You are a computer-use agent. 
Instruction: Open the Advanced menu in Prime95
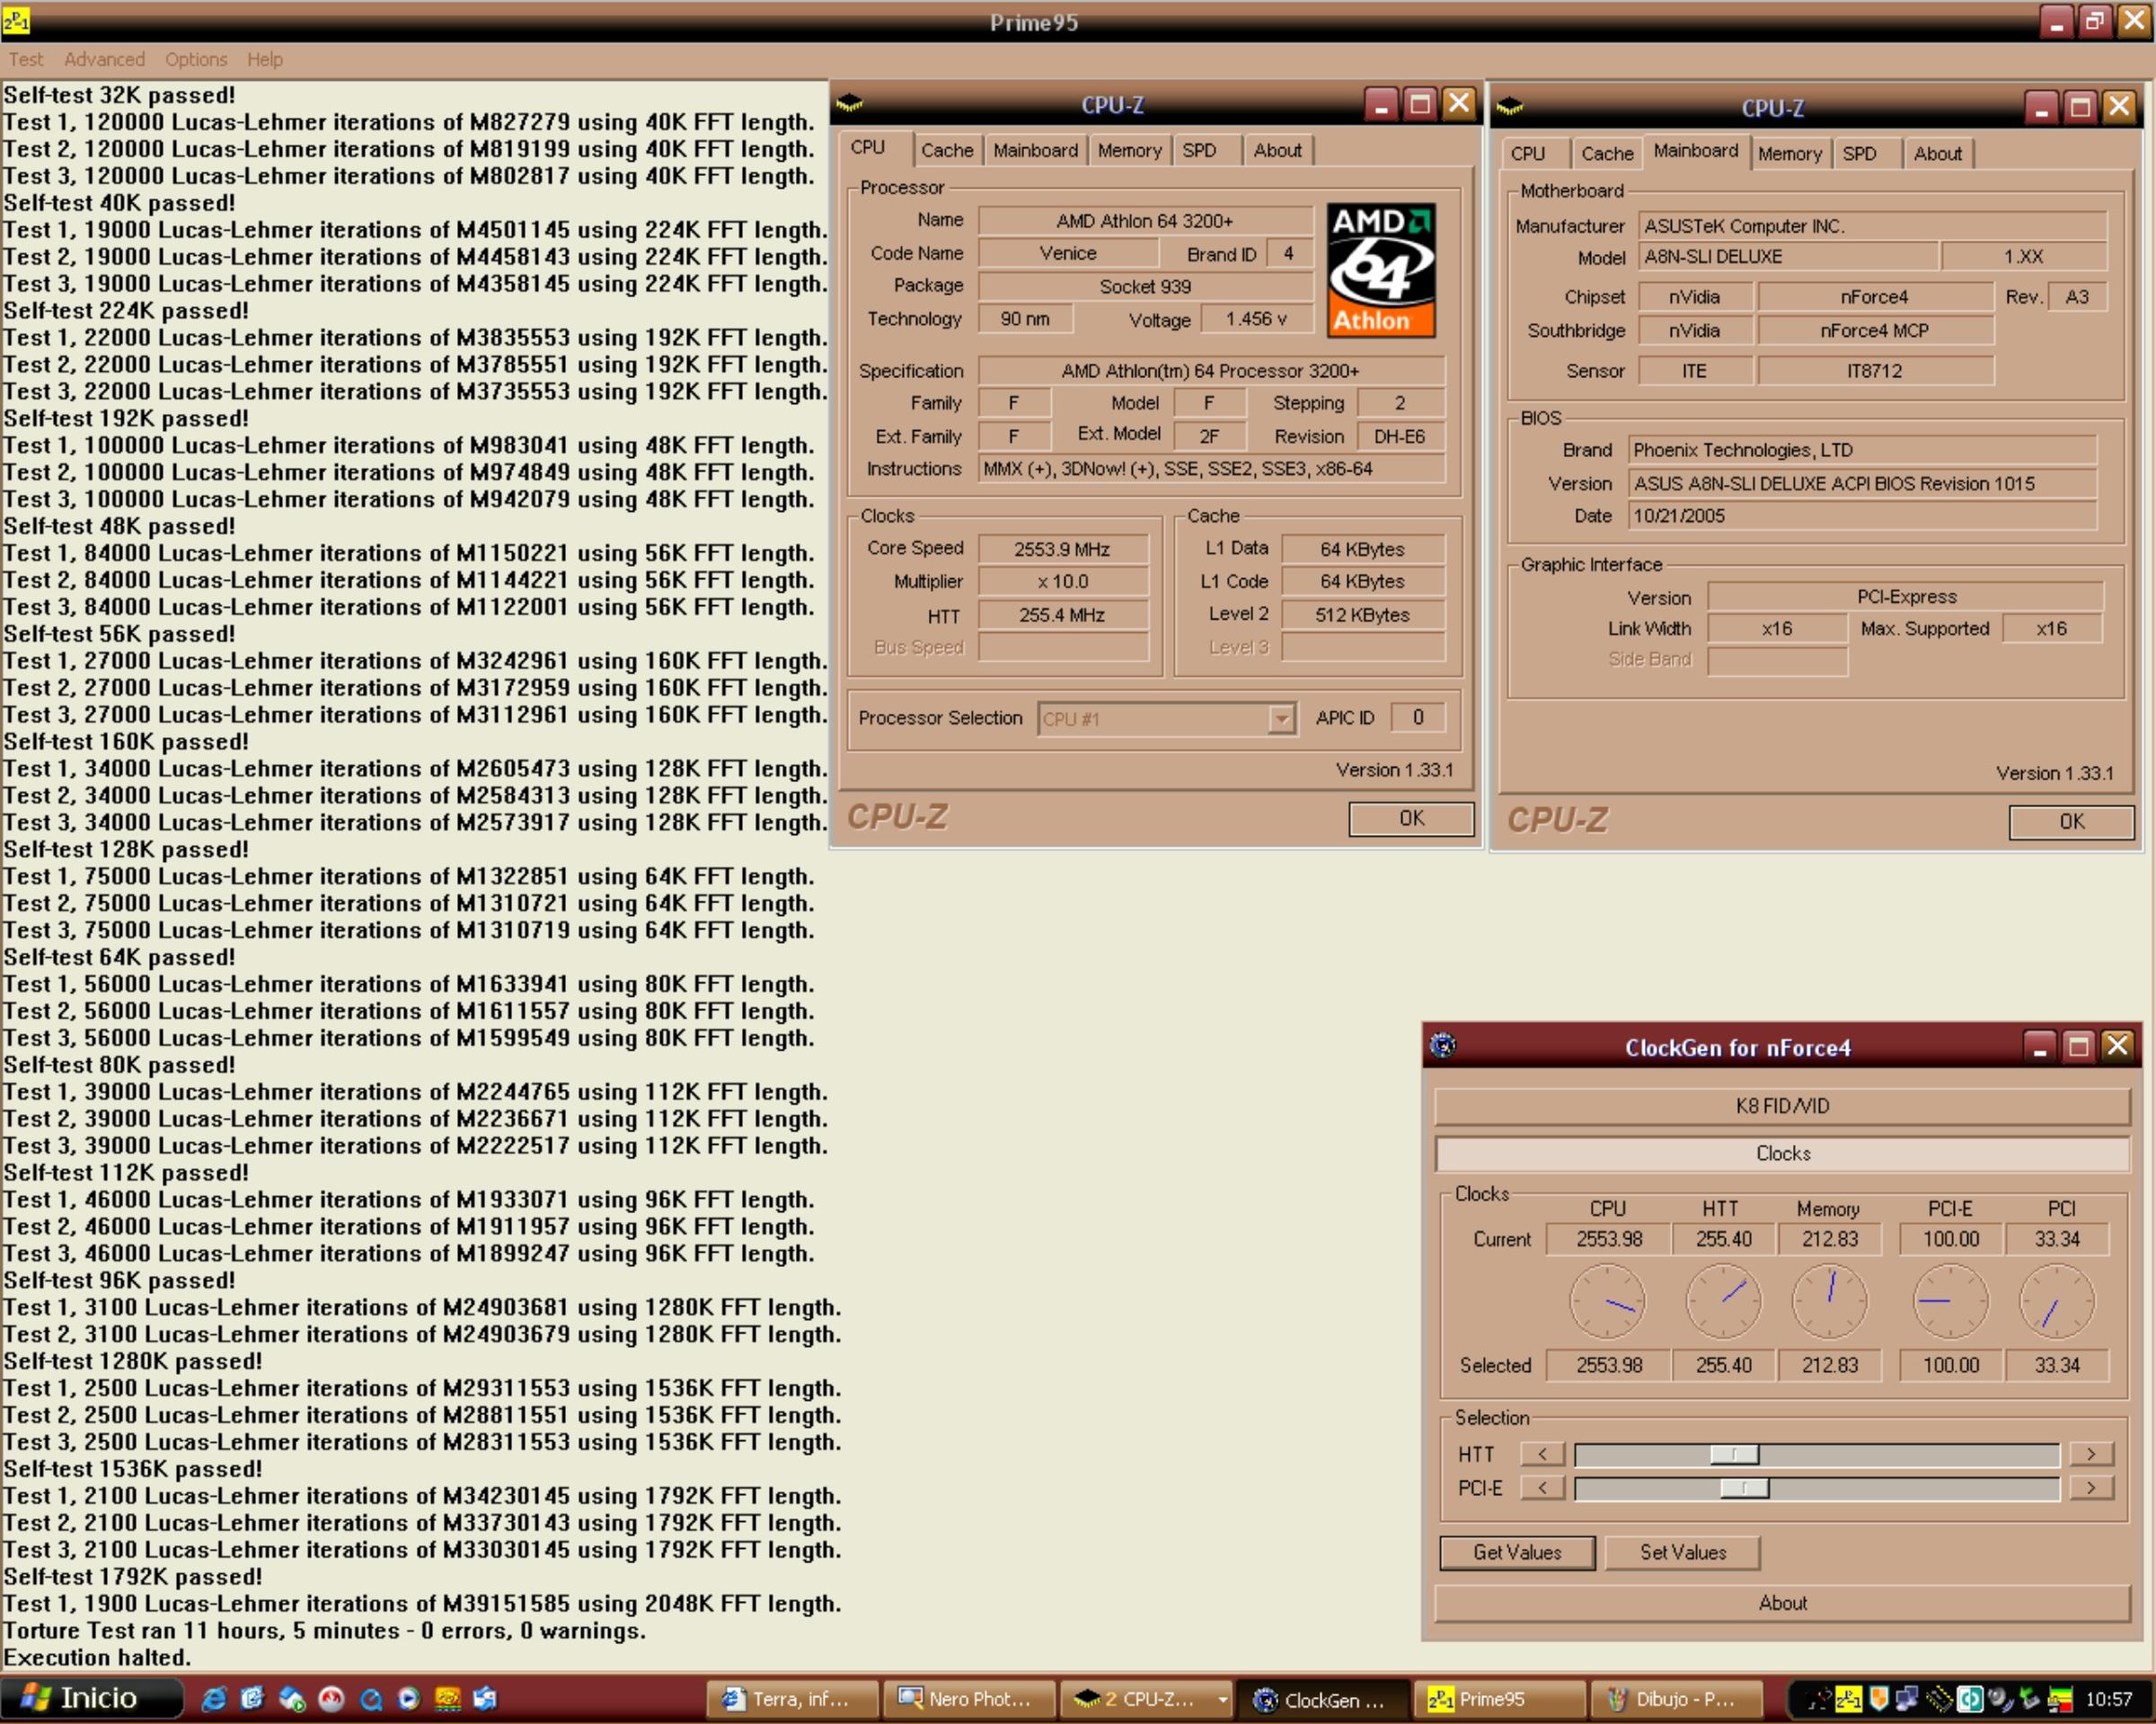[104, 59]
